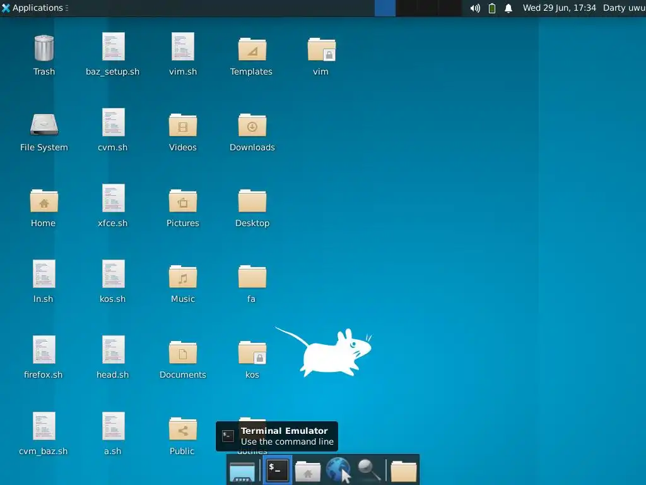Select the a.sh script file
Screen dimensions: 646x485
tap(113, 426)
